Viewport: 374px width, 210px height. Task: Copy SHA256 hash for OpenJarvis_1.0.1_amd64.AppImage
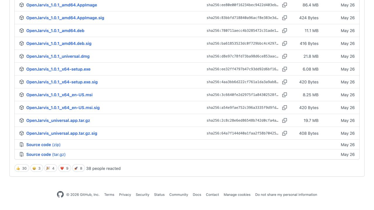(x=285, y=5)
